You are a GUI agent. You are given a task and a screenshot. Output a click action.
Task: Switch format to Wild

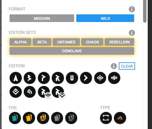pos(105,18)
